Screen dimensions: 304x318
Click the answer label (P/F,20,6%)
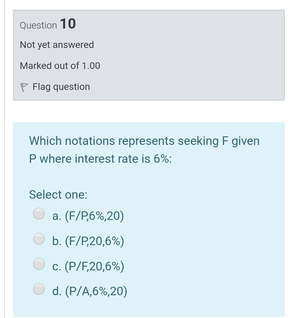[x=93, y=266]
